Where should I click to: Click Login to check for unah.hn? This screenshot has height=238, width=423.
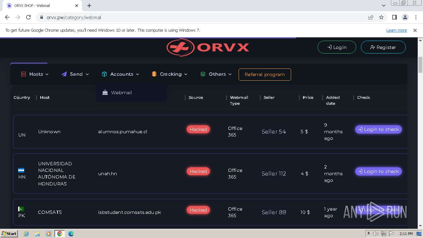pyautogui.click(x=378, y=171)
